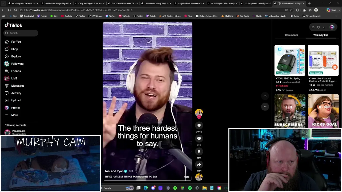Screen dimensions: 342x192
Task: Open the spinning sound disc avatar
Action: pyautogui.click(x=199, y=177)
